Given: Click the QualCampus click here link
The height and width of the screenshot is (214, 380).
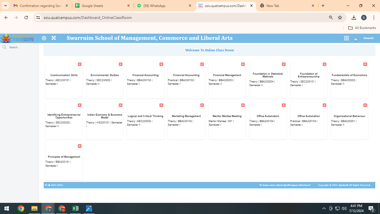Looking at the screenshot, I should coord(285,185).
